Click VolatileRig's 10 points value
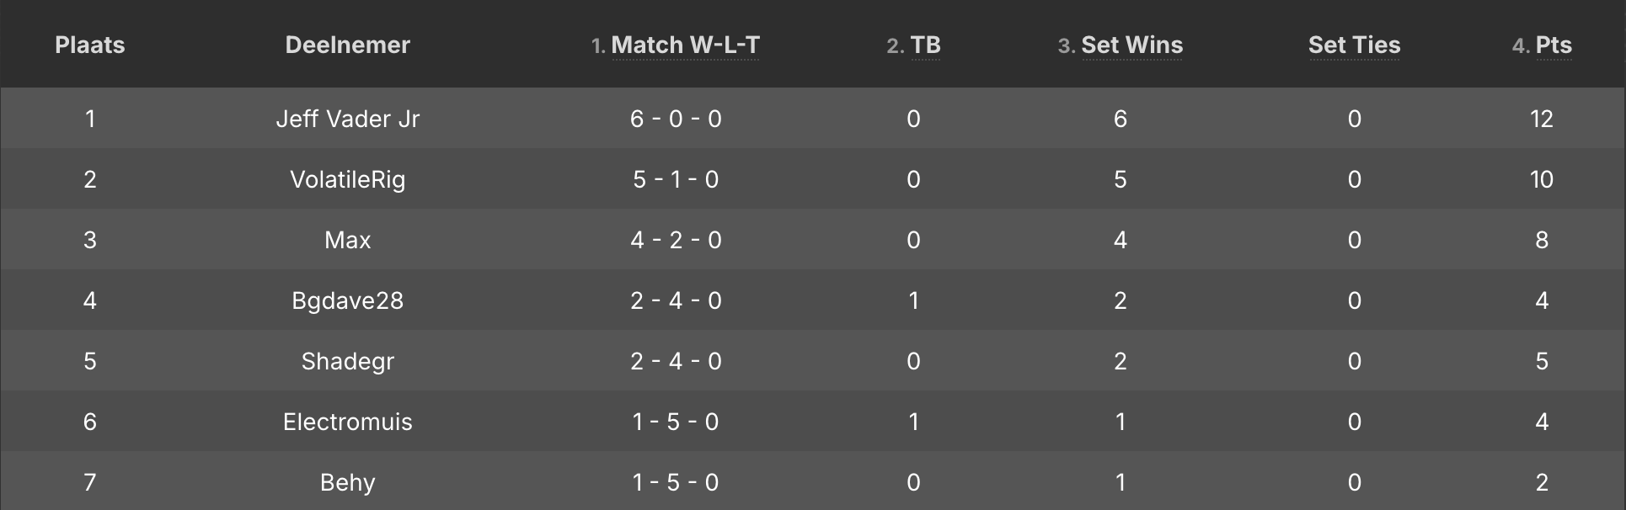 [1541, 179]
